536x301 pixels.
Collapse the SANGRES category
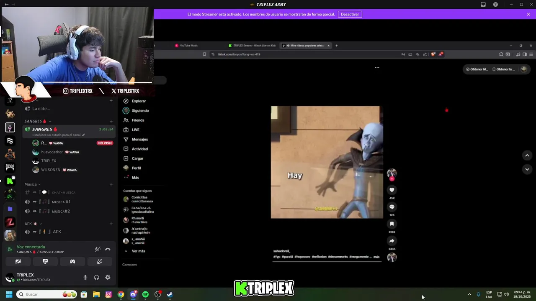click(38, 121)
